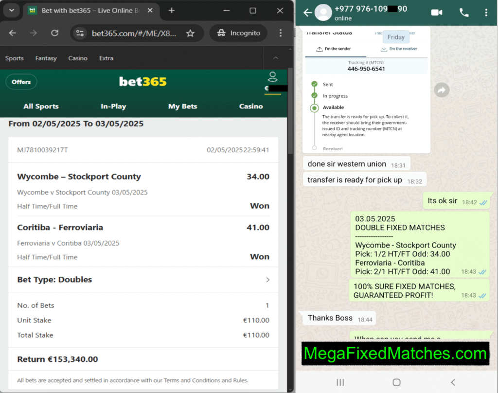Switch to the In-Play tab

point(113,107)
